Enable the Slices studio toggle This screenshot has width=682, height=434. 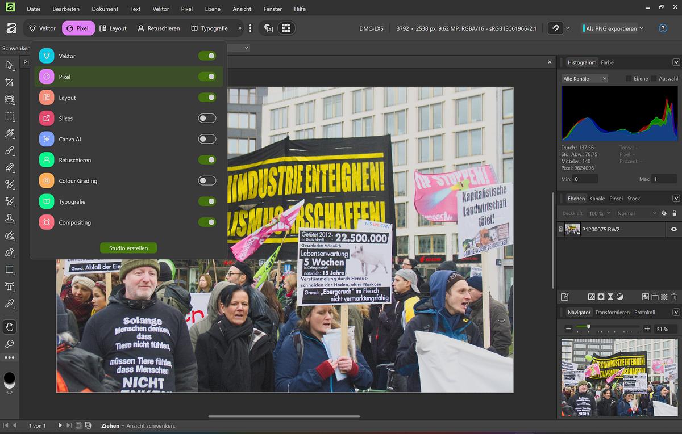click(x=207, y=118)
